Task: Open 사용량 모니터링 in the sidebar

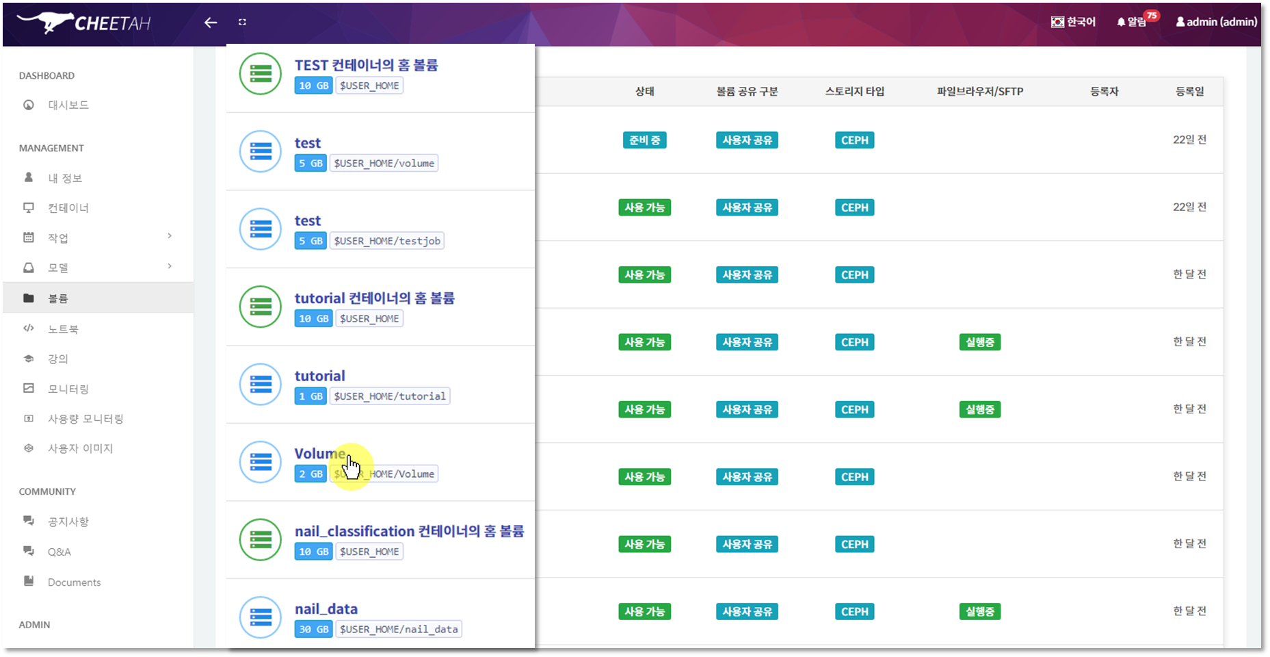Action: coord(85,419)
